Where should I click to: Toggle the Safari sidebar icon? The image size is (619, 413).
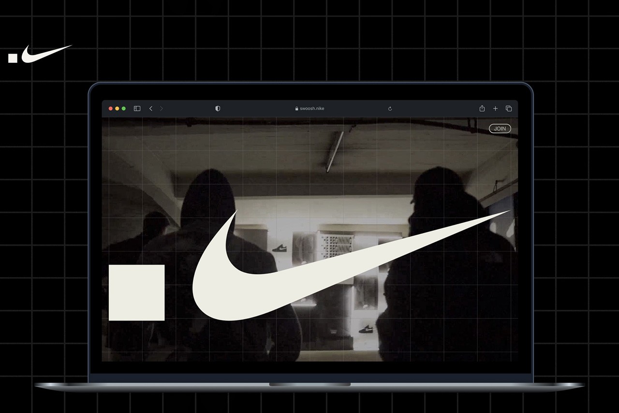pos(137,109)
